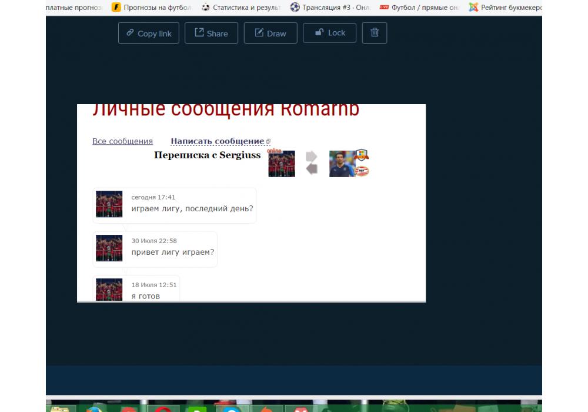Click avatar of the '18 Июля 12:51' message
This screenshot has width=588, height=412.
pyautogui.click(x=109, y=290)
